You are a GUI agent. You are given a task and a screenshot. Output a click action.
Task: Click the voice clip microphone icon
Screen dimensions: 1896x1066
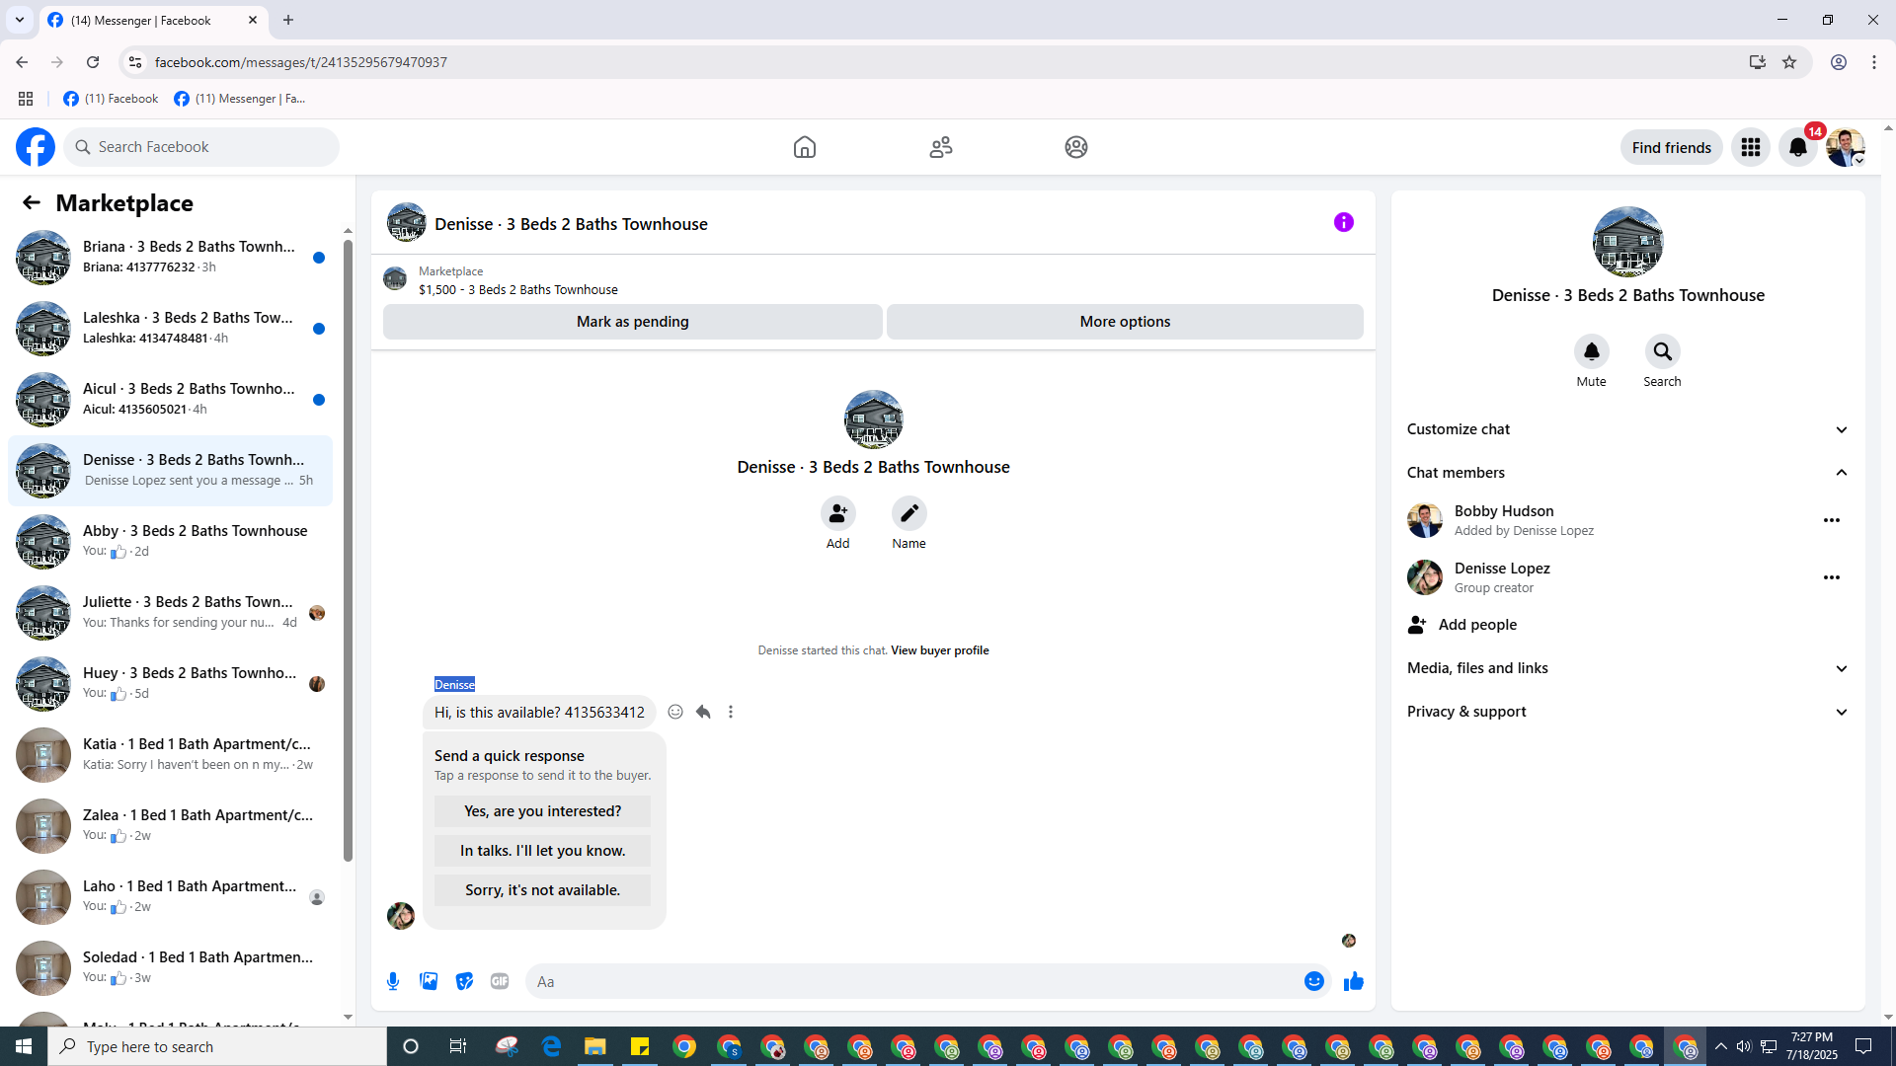[x=393, y=981]
